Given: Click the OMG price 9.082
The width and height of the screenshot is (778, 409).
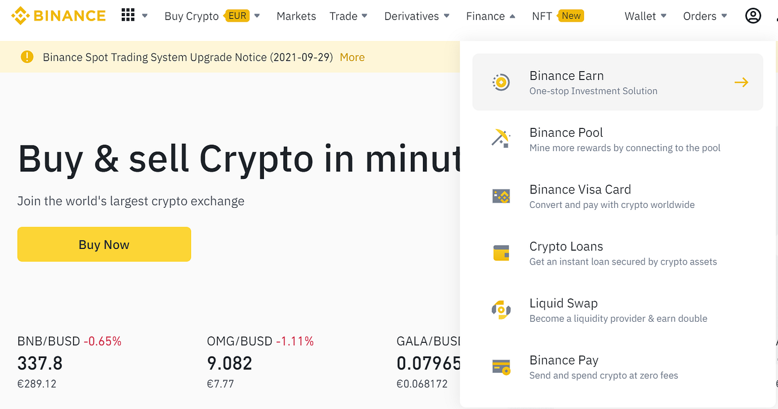Looking at the screenshot, I should 230,363.
